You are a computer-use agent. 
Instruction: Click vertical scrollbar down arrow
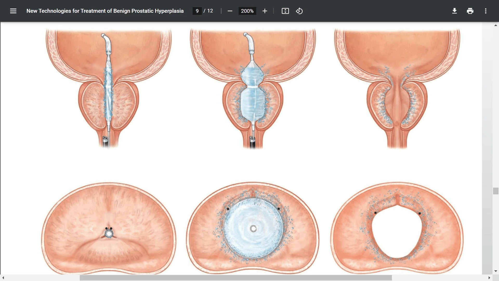point(496,271)
